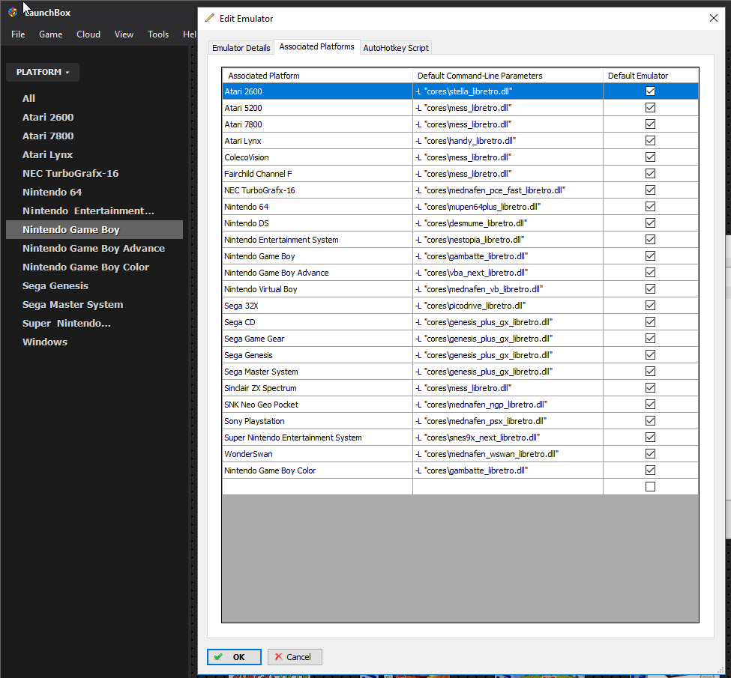
Task: Edit the mupen64plus_libretro.dll parameters cell
Action: (x=508, y=207)
